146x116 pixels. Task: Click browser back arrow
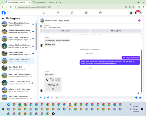coord(3,7)
